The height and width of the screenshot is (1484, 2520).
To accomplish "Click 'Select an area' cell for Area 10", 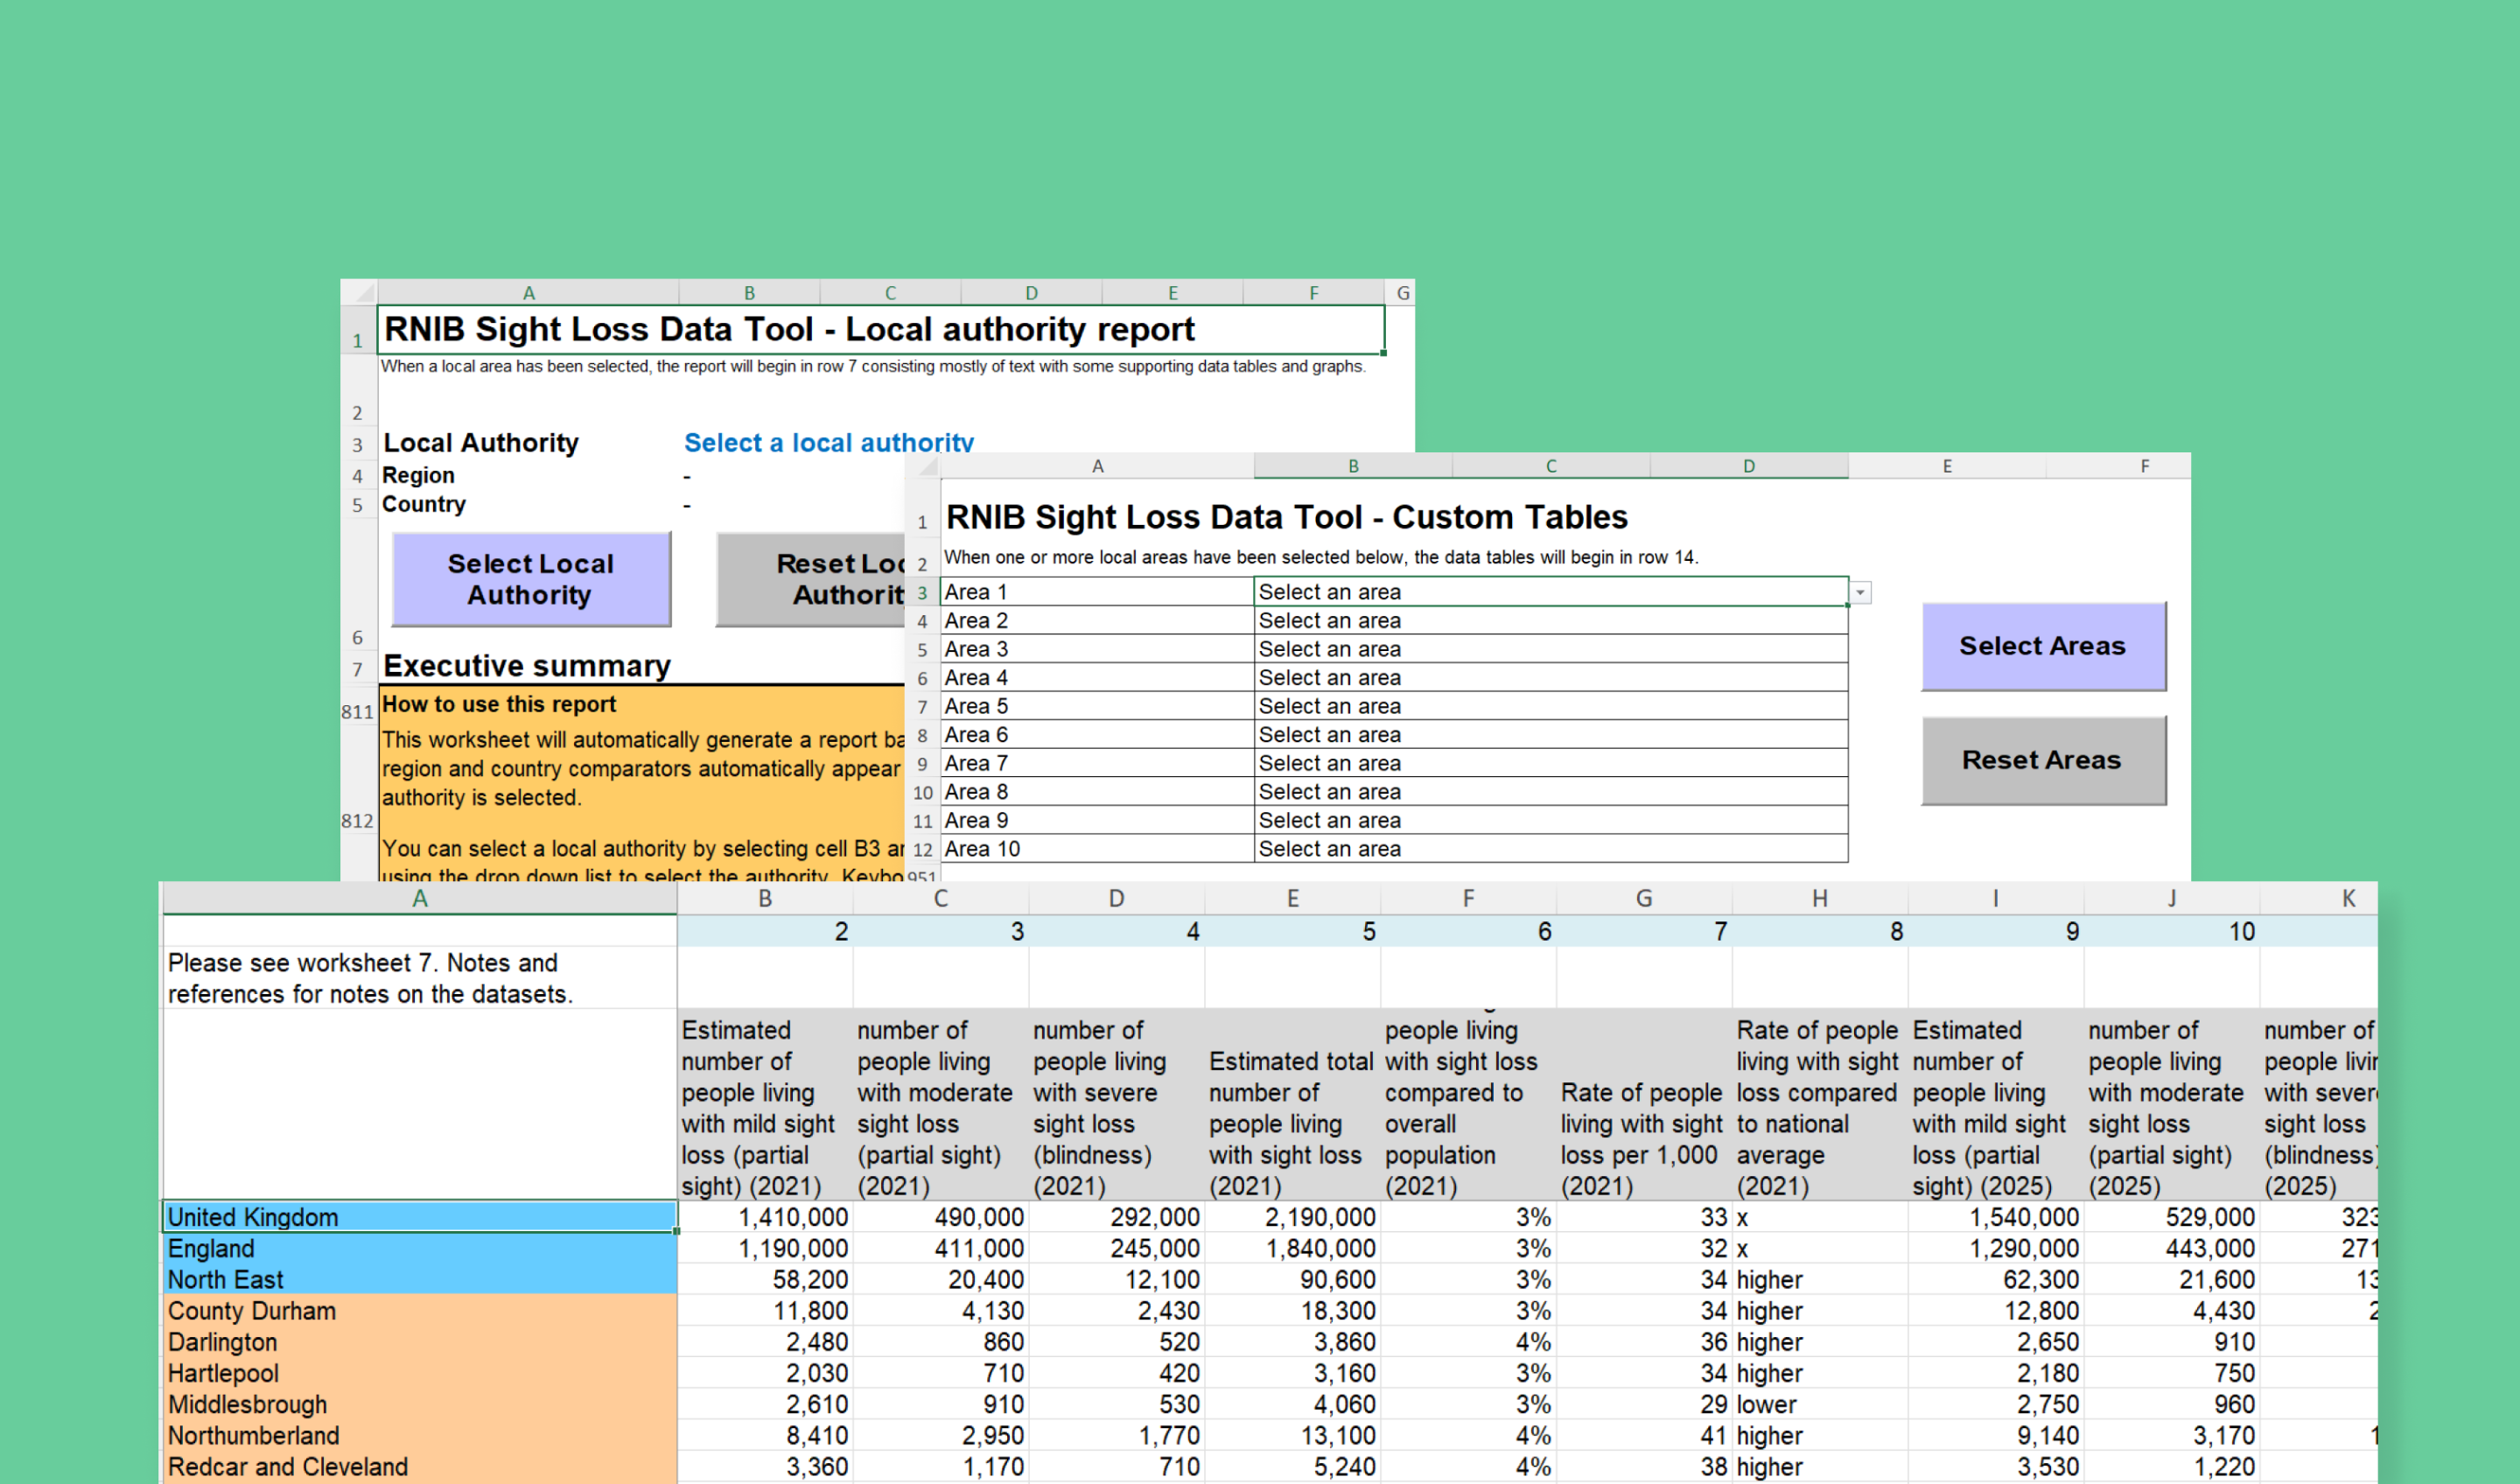I will coord(1550,849).
